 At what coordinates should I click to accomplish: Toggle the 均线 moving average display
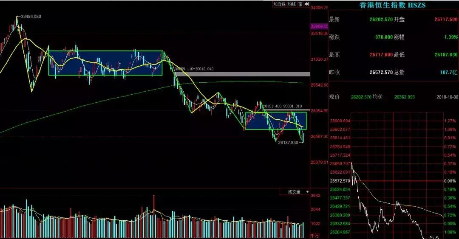point(291,4)
